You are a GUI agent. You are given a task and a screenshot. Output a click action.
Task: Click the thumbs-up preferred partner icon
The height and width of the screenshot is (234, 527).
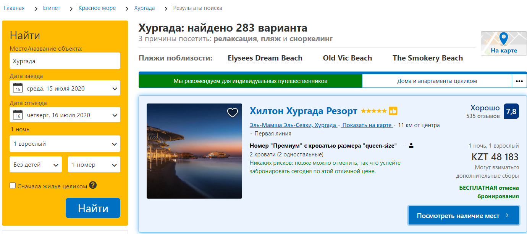tap(393, 111)
